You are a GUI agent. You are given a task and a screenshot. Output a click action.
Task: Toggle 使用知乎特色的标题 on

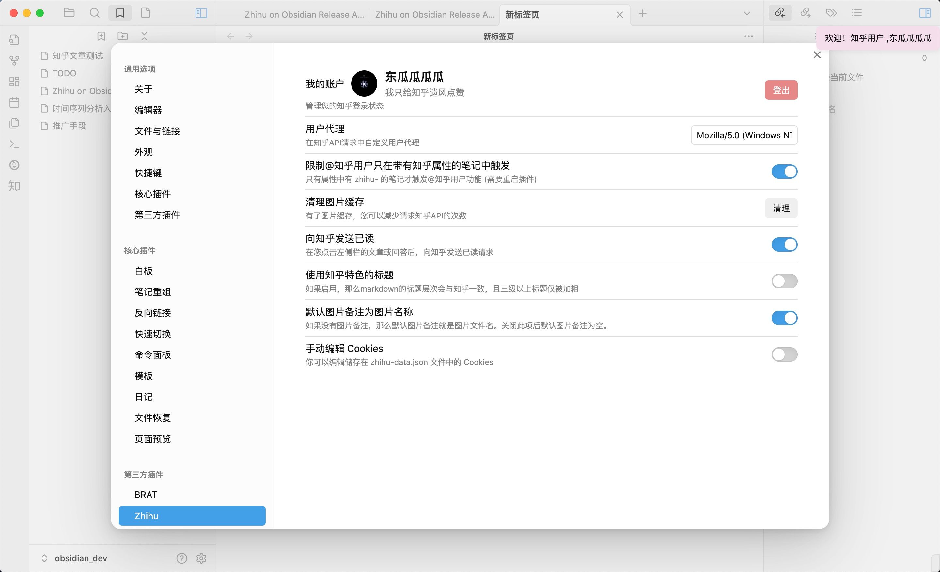pos(784,281)
